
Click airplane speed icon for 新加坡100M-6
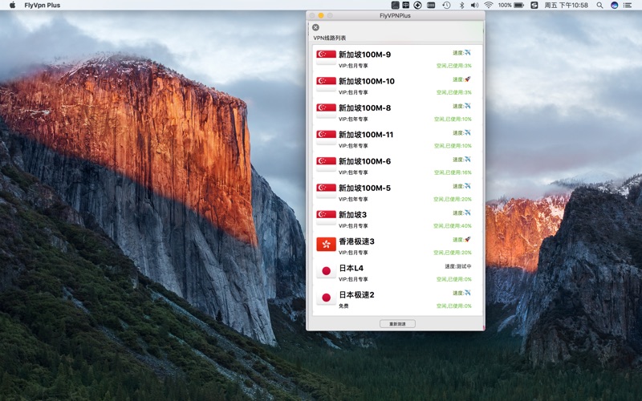coord(468,159)
